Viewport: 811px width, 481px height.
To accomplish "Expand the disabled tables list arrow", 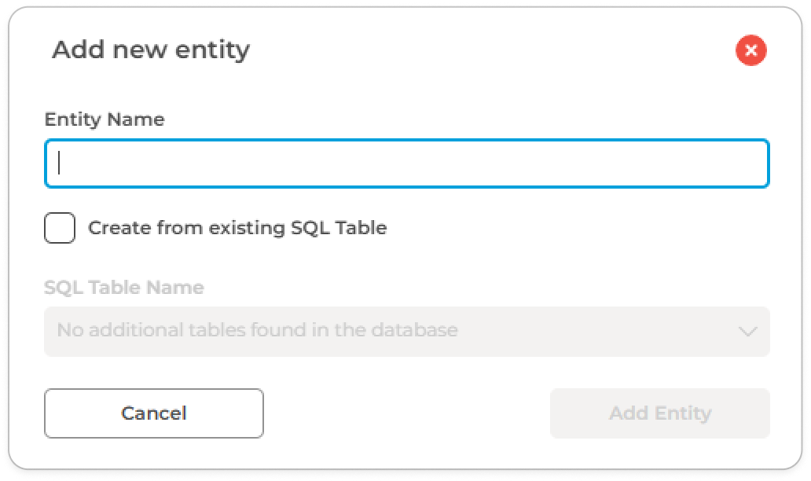I will pos(747,331).
